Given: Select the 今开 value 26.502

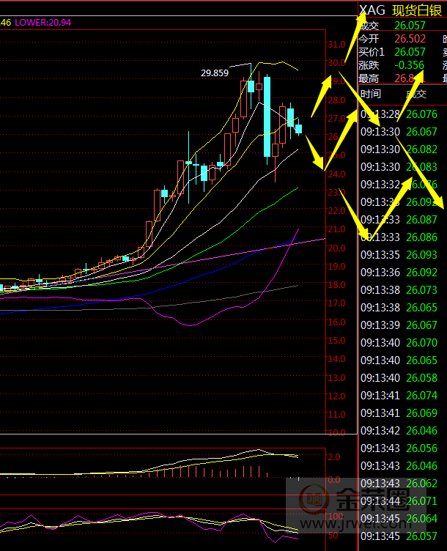Looking at the screenshot, I should (x=410, y=39).
